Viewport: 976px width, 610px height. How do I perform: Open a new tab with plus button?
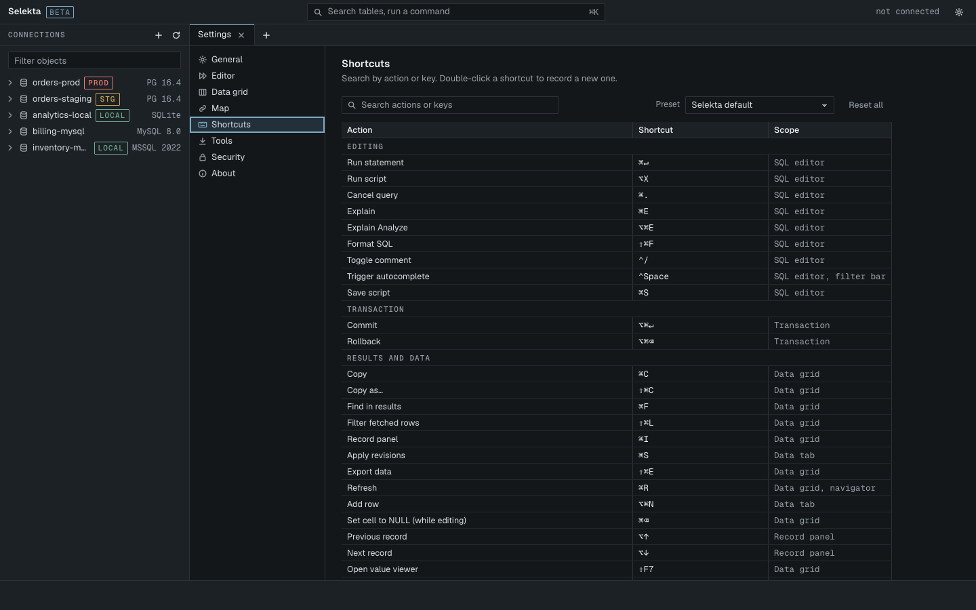click(x=266, y=35)
